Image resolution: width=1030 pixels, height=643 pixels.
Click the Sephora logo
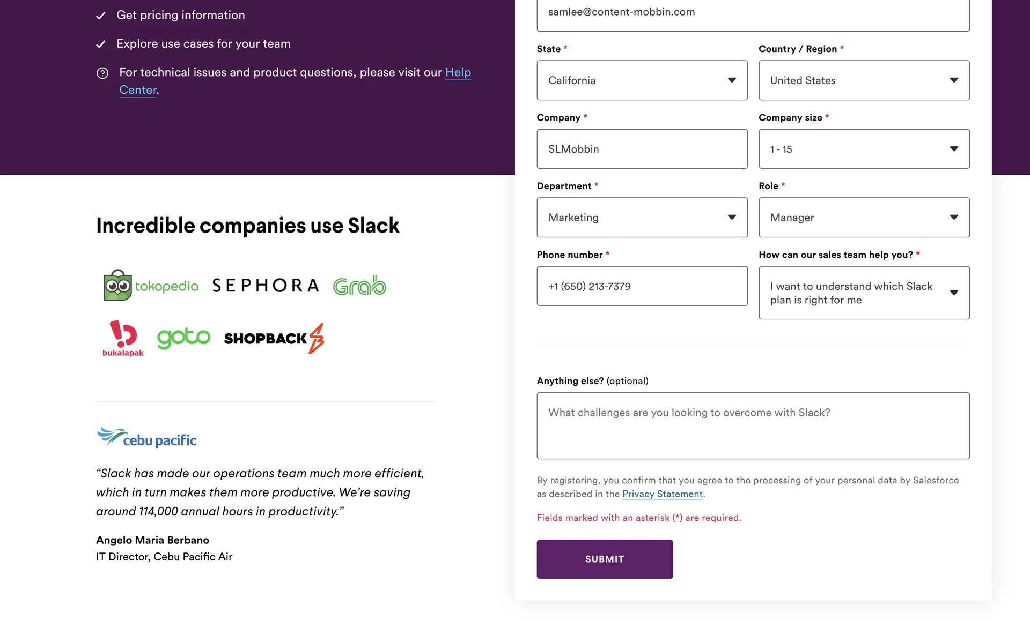pyautogui.click(x=266, y=286)
